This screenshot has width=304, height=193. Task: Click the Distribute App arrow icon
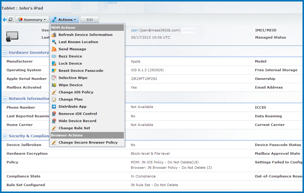click(x=54, y=107)
